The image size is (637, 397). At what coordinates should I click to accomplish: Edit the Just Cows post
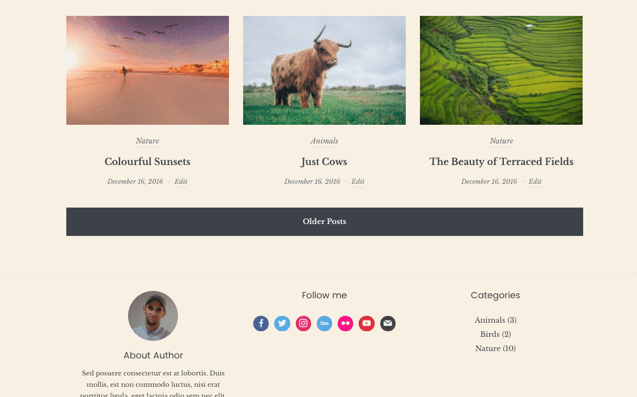click(x=358, y=181)
